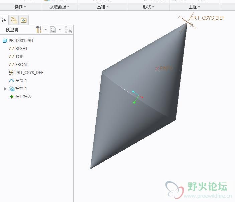Toggle the tree filter visibility icon

pyautogui.click(x=68, y=30)
